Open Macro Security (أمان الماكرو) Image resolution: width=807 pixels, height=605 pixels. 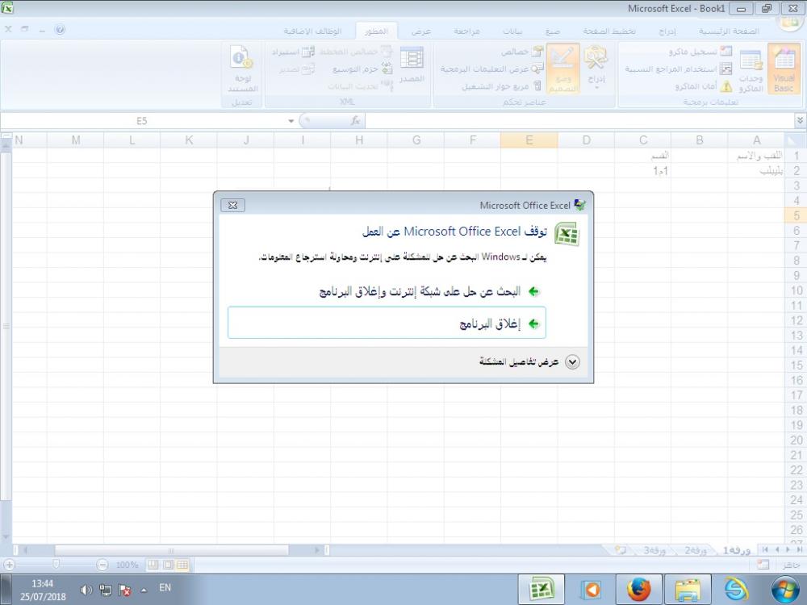[x=703, y=86]
